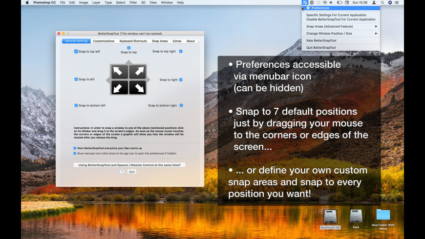Open the help question mark button
This screenshot has height=239, width=425.
point(122,172)
